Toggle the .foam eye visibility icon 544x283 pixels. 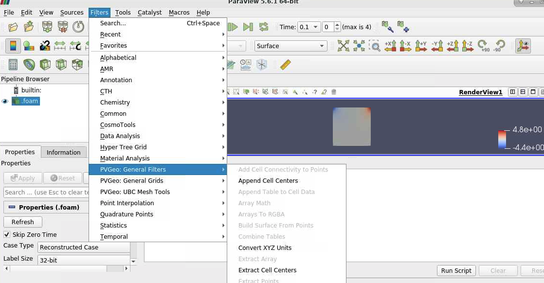(5, 101)
